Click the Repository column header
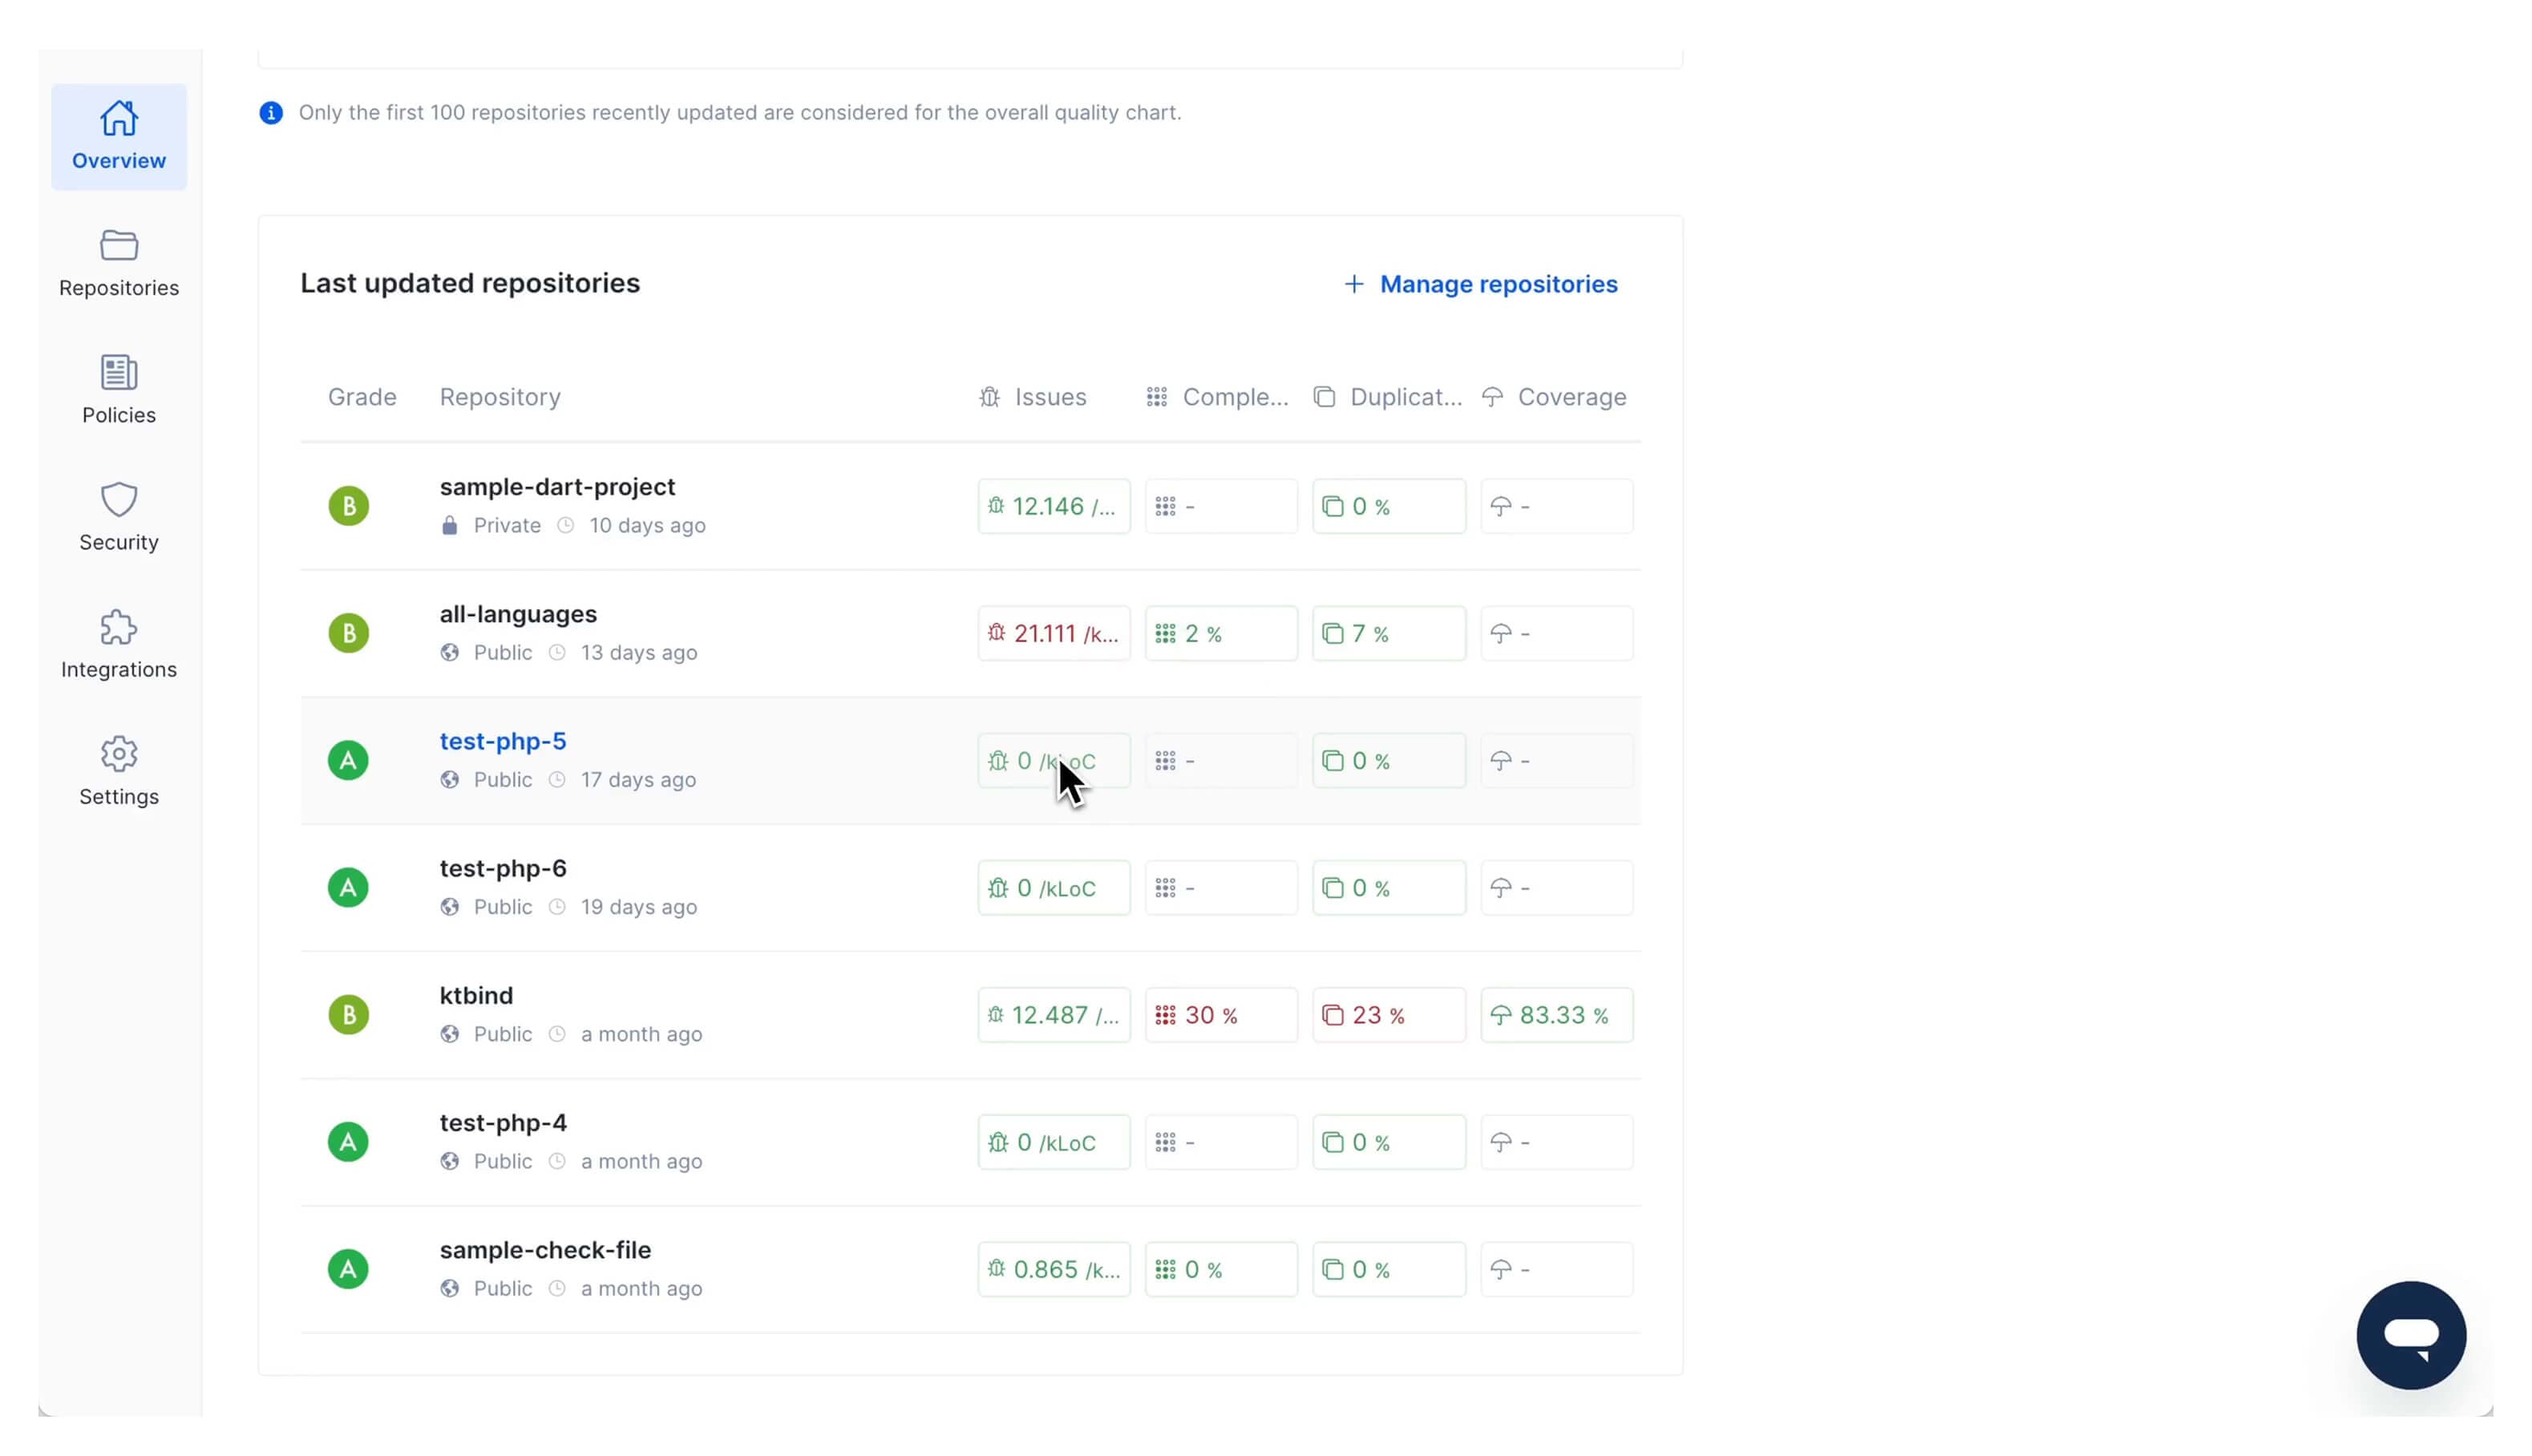2532x1456 pixels. tap(500, 397)
